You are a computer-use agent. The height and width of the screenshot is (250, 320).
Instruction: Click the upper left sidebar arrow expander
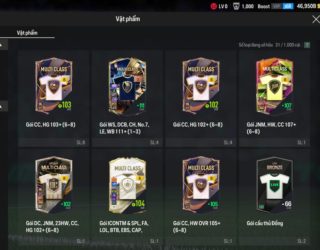(x=3, y=45)
